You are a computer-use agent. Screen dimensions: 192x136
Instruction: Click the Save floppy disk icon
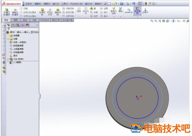122,4
